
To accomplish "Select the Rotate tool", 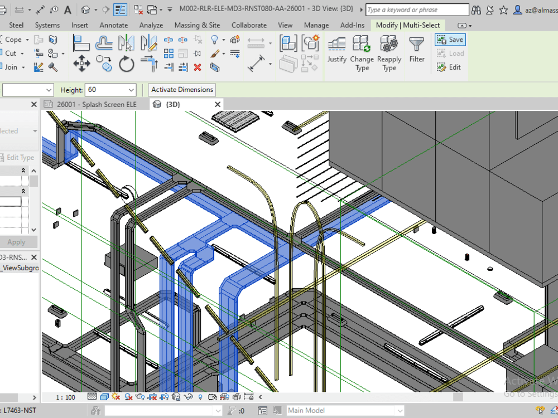I will [x=126, y=64].
